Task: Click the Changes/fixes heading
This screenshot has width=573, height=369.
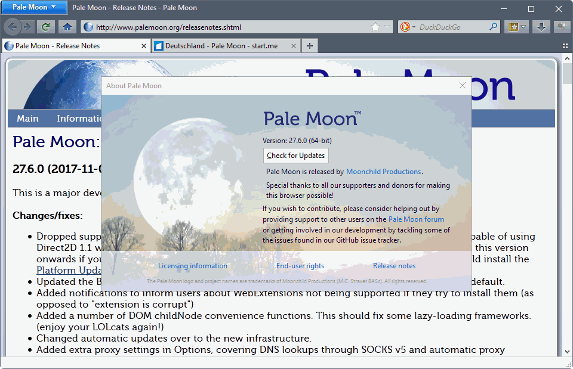Action: click(x=48, y=216)
